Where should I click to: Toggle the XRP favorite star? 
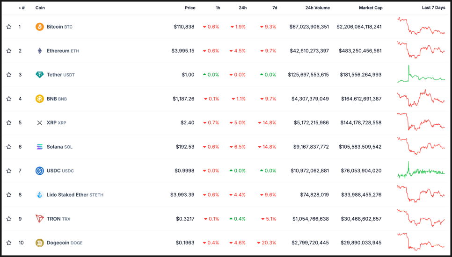click(9, 123)
